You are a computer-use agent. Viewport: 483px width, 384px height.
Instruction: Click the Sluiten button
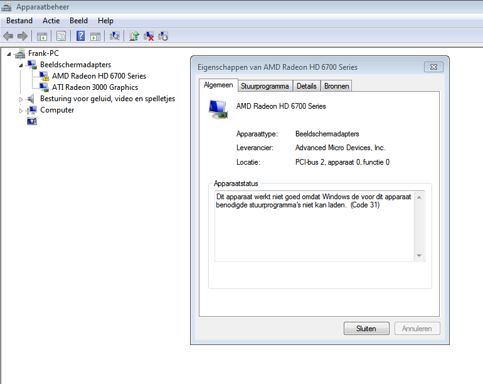click(x=366, y=329)
